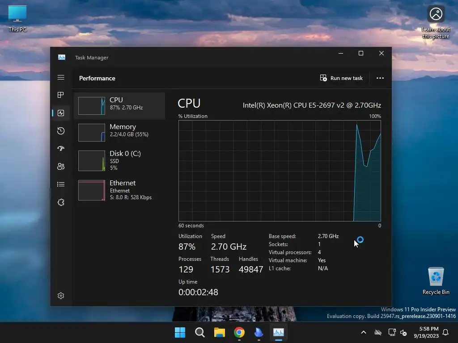Click the Task Manager title bar icon

[62, 58]
